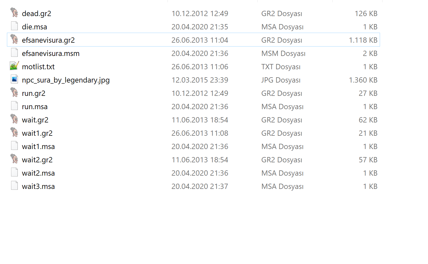
Task: Click the wait2.msa blank file icon
Action: tap(14, 172)
